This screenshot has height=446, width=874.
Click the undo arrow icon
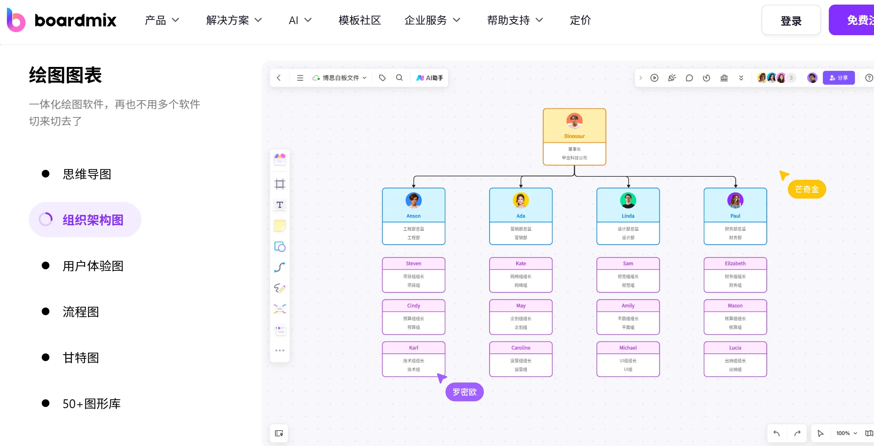click(776, 433)
